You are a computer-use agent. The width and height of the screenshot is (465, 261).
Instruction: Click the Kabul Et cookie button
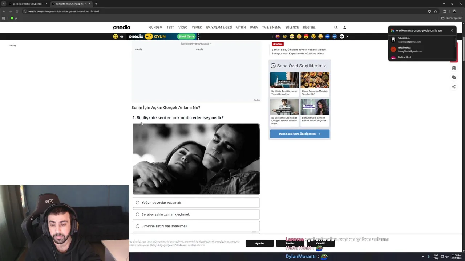click(x=321, y=243)
